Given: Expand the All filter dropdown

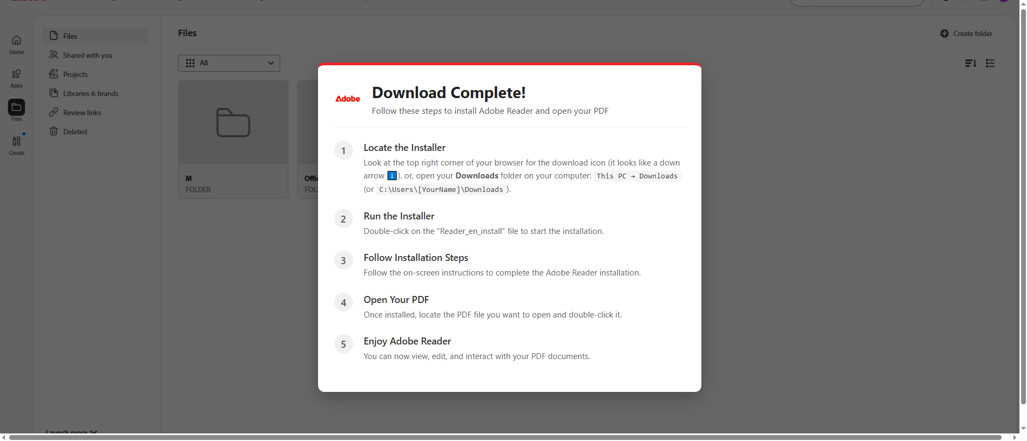Looking at the screenshot, I should pyautogui.click(x=229, y=63).
